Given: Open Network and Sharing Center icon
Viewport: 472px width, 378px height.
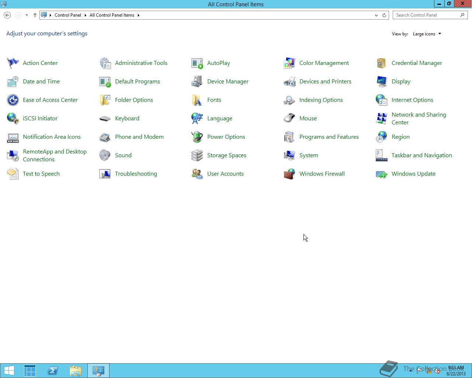Looking at the screenshot, I should coord(382,118).
